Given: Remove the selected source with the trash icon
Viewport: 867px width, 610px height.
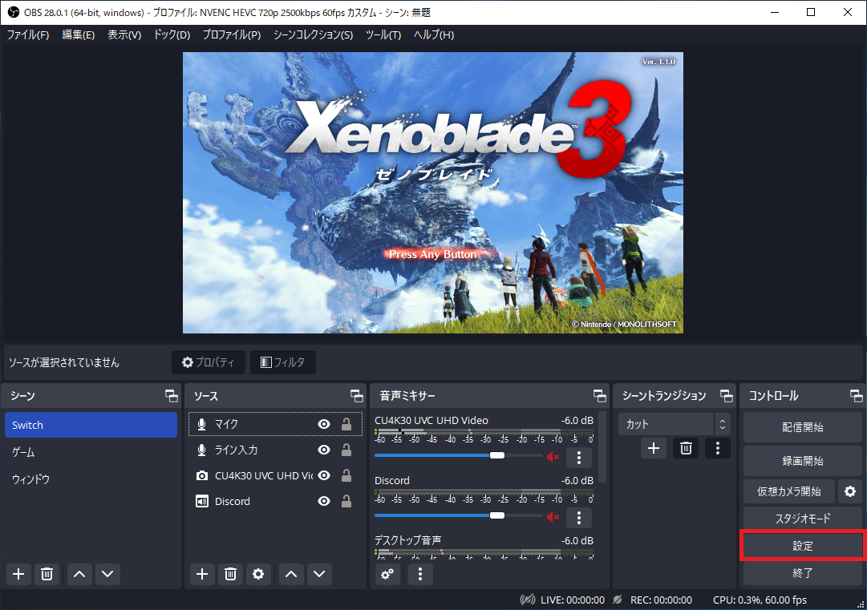Looking at the screenshot, I should pyautogui.click(x=230, y=574).
